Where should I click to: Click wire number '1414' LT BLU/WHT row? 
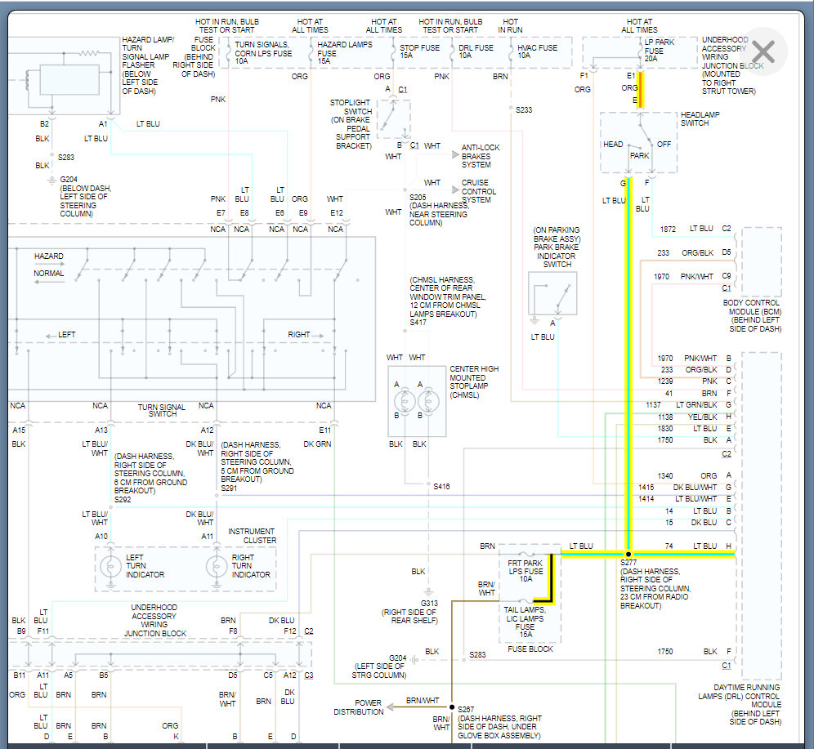point(646,499)
